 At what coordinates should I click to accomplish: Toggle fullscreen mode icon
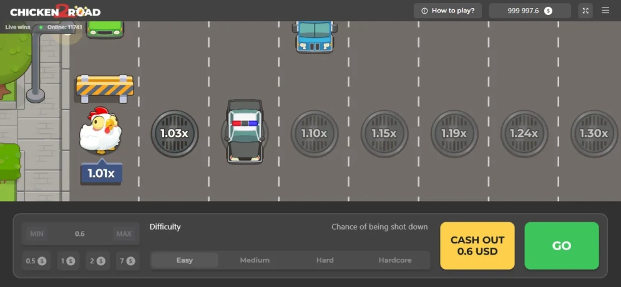tap(585, 11)
